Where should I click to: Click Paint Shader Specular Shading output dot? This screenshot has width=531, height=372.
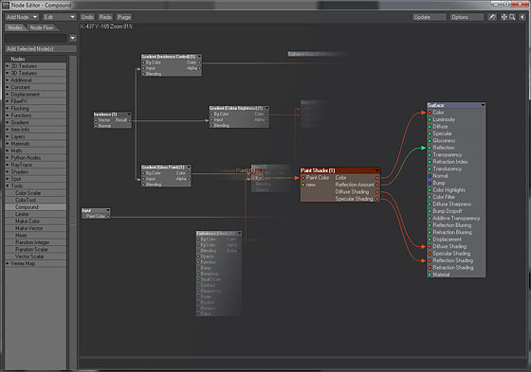click(x=377, y=199)
